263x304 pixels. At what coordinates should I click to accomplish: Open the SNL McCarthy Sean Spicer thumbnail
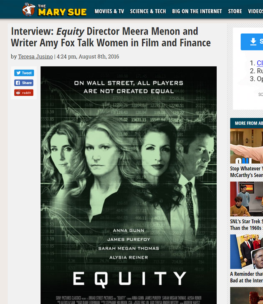(x=246, y=146)
